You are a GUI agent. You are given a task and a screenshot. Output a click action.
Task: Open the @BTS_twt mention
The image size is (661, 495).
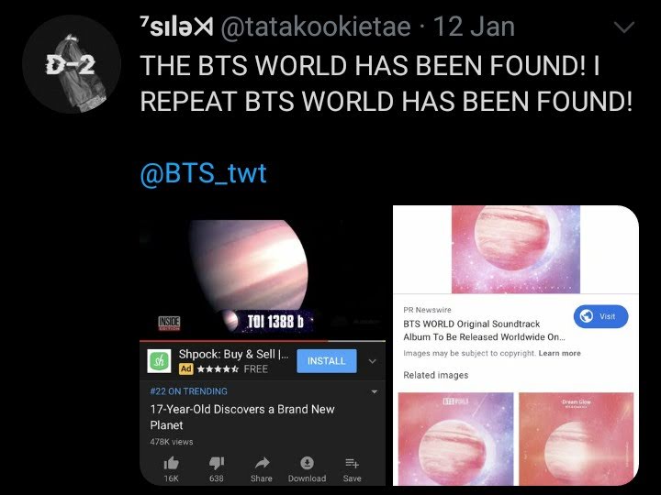coord(203,173)
